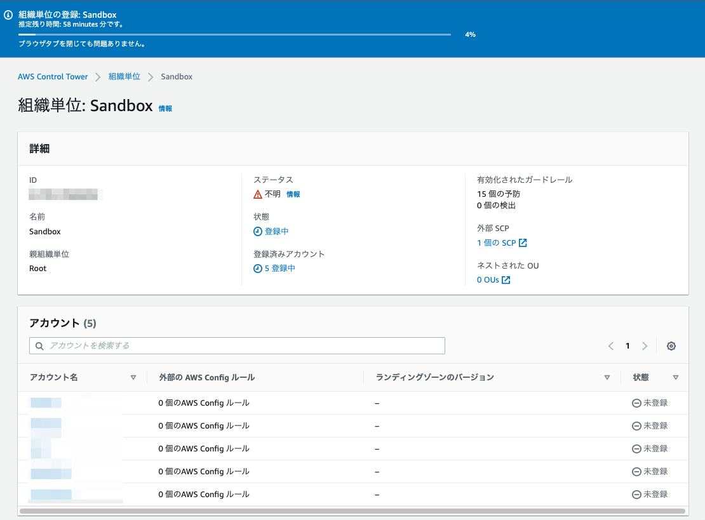This screenshot has width=705, height=520.
Task: Click the 未登録 status icon in fourth account row
Action: coord(636,472)
